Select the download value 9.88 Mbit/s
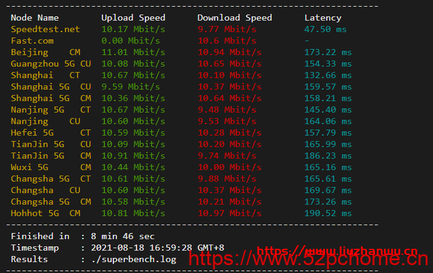 pos(227,179)
